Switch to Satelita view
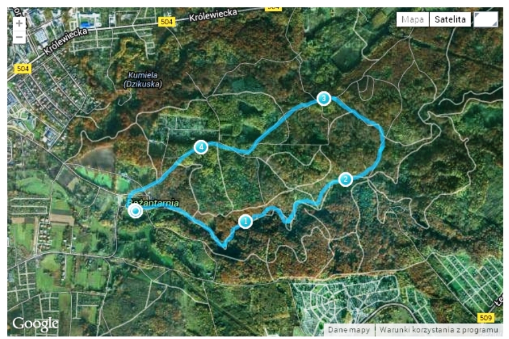This screenshot has height=339, width=509. 450,20
